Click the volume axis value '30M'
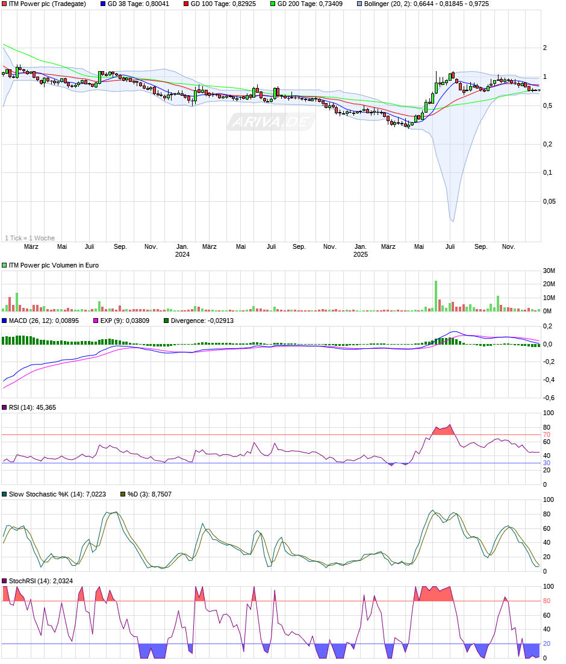Screen dimensions: 566x664 tap(549, 271)
